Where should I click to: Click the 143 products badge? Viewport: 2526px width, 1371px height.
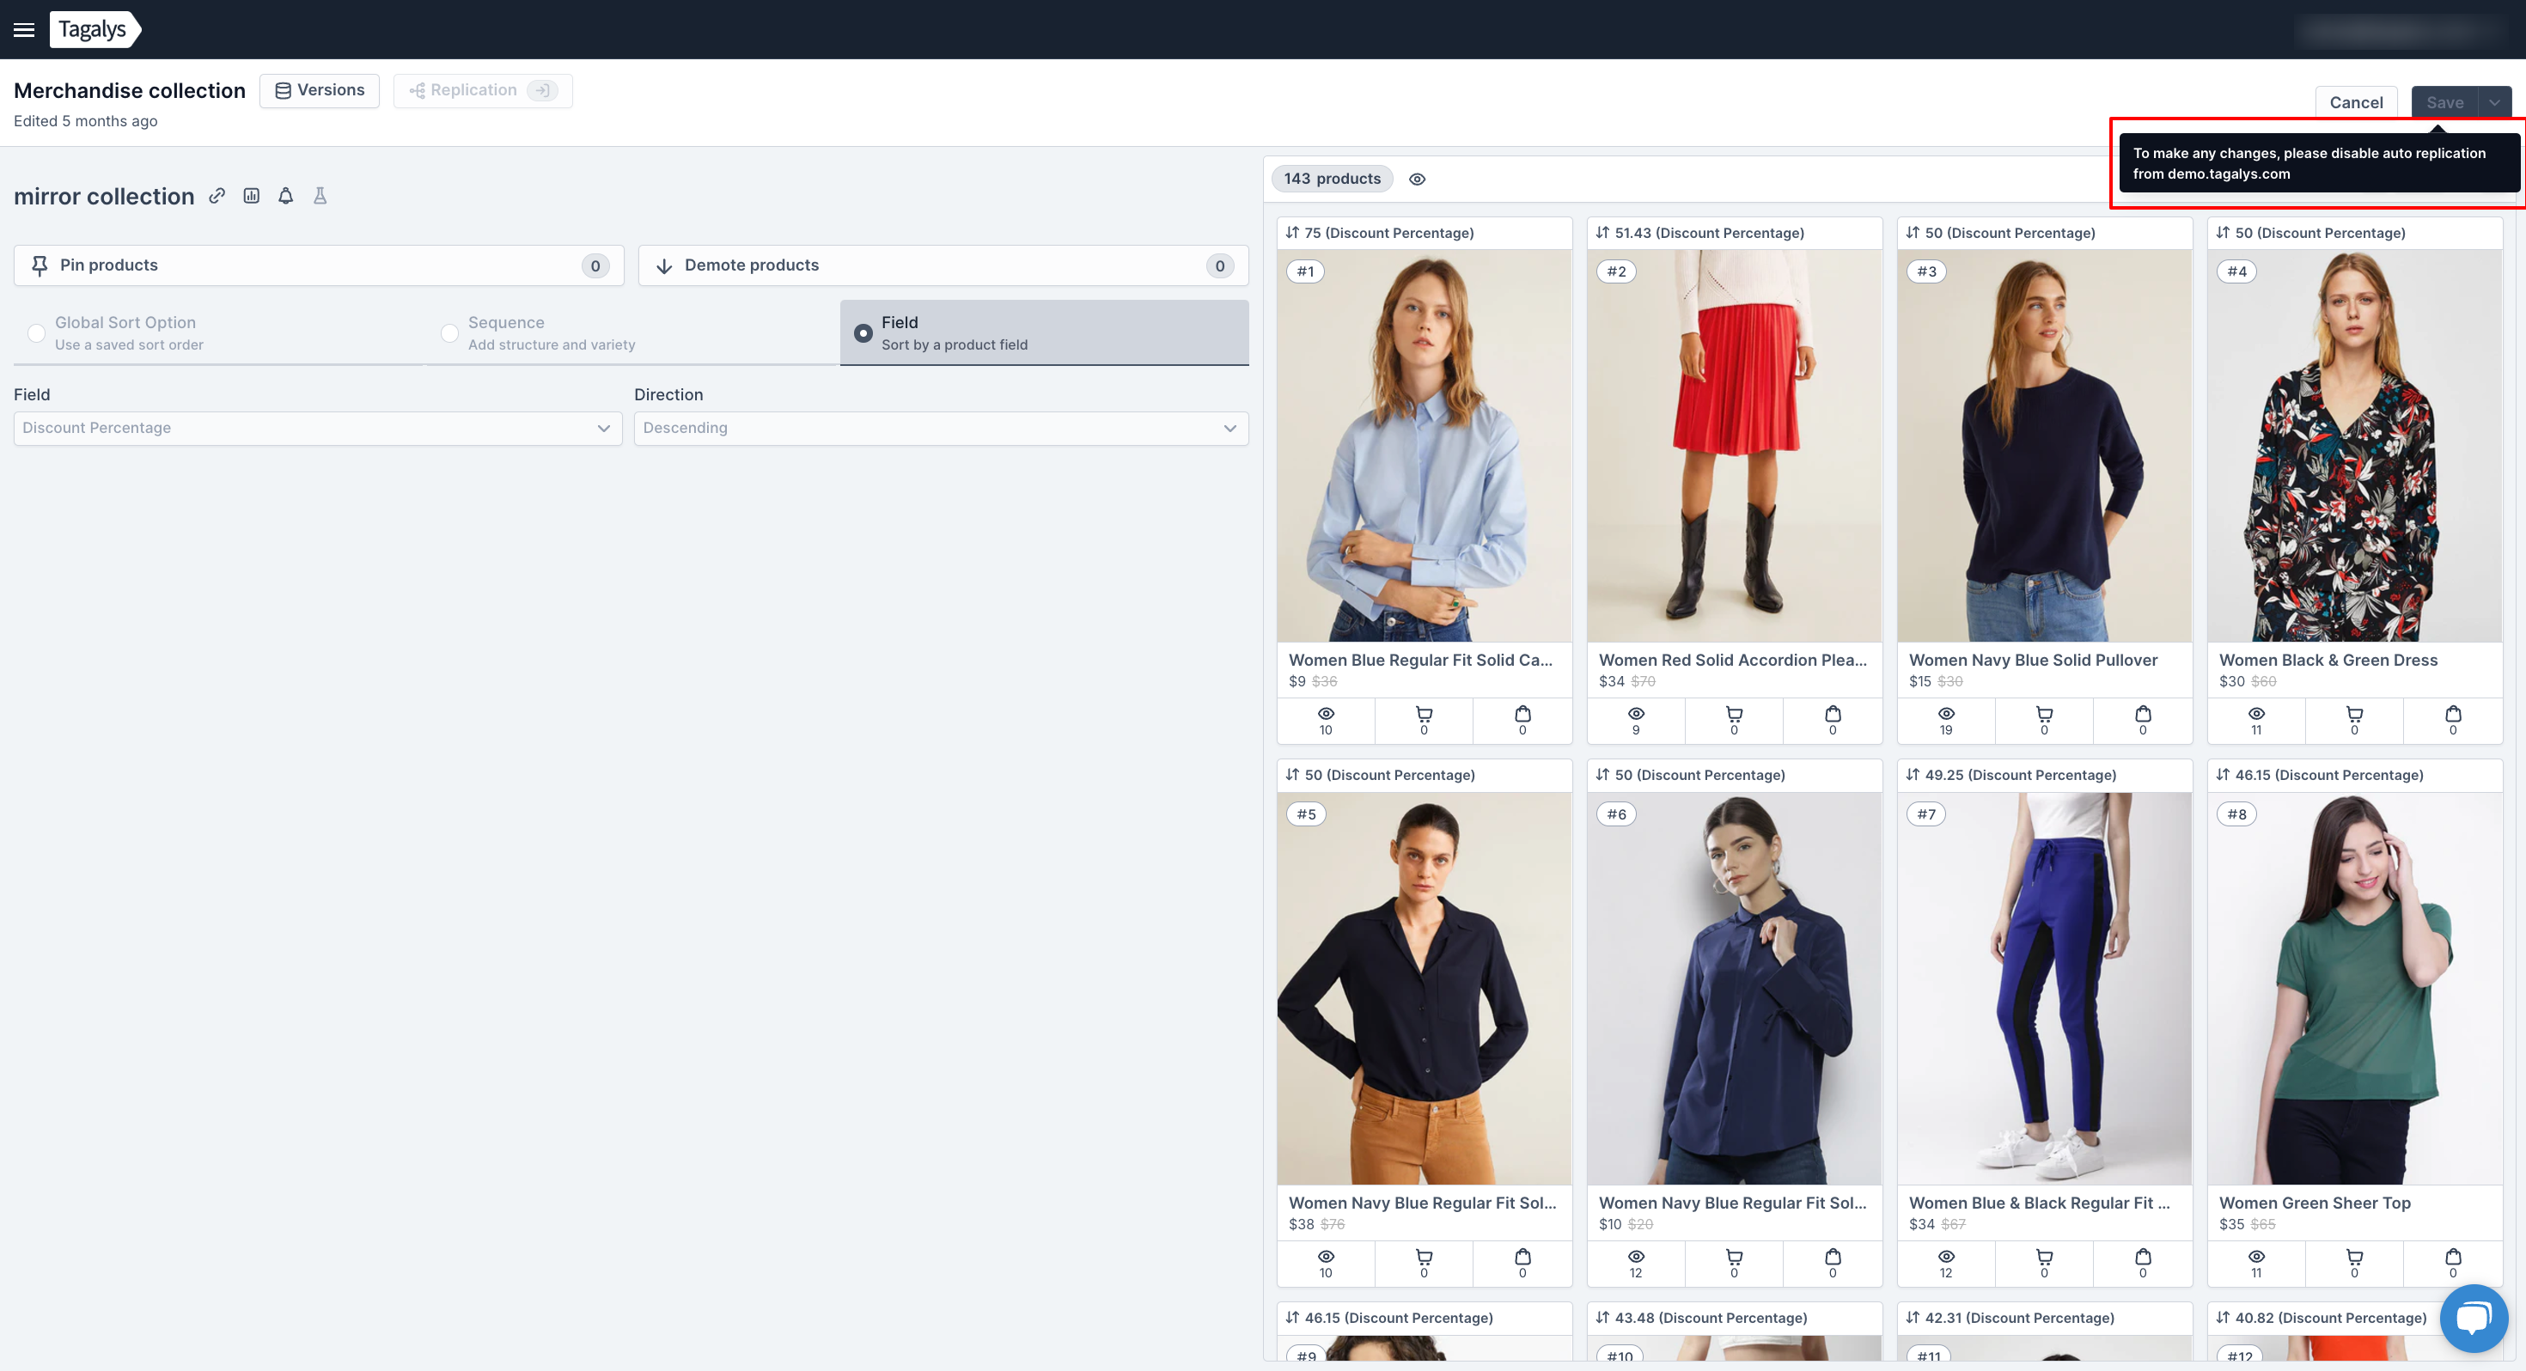(1332, 180)
